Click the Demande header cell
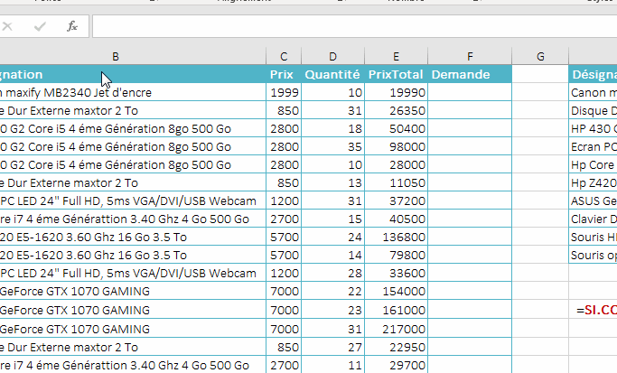Screen dimensions: 617x373 (470, 74)
